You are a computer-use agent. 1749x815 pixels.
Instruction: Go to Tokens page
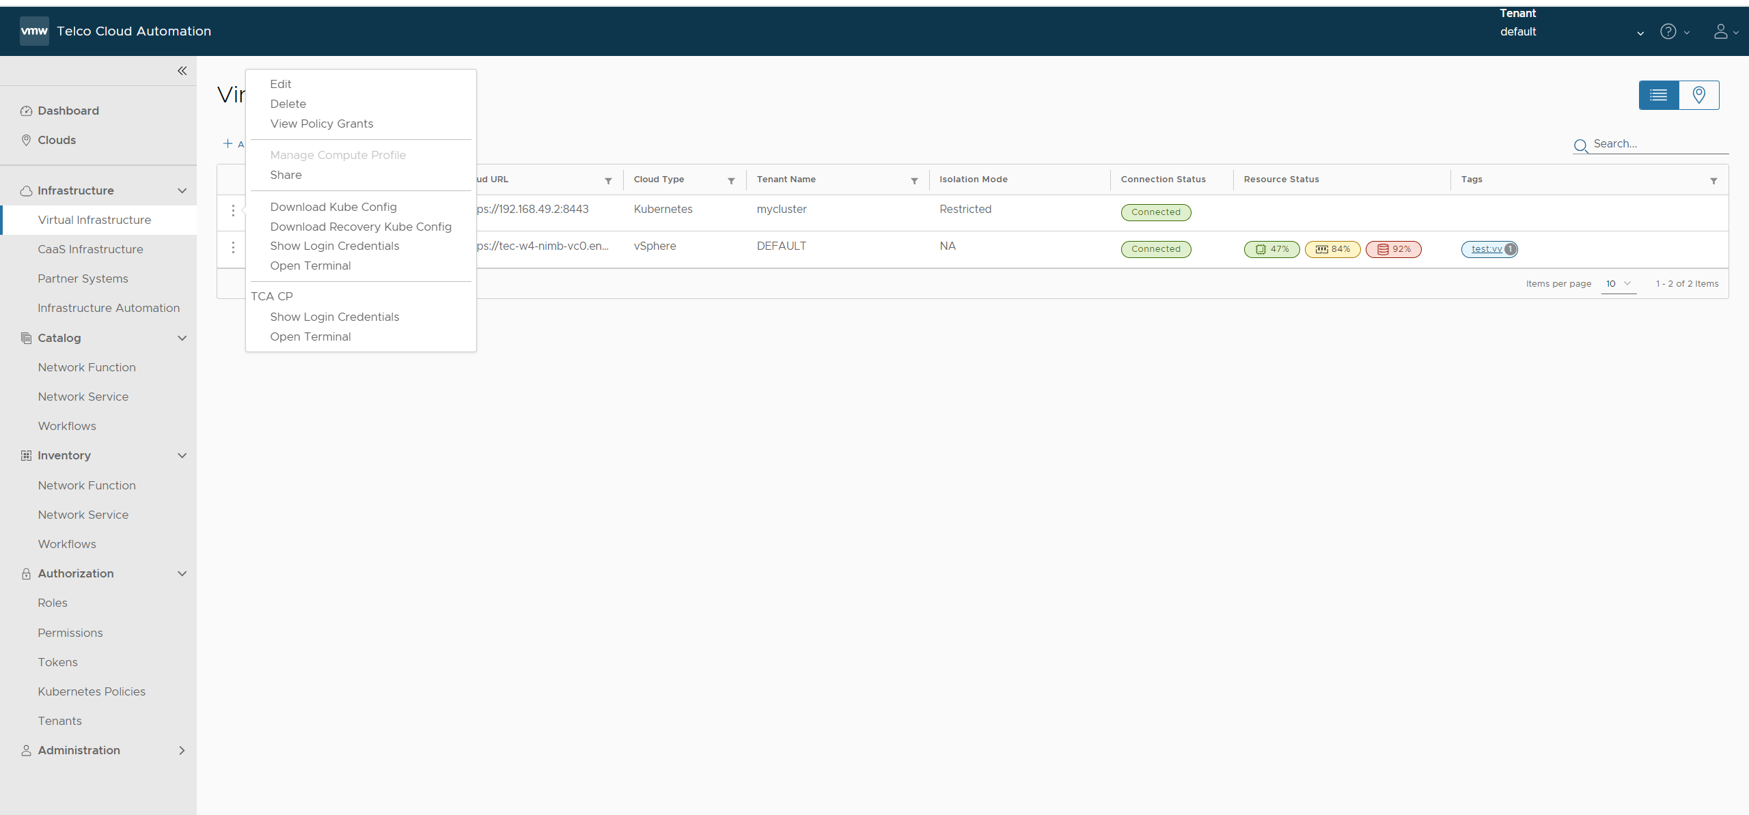click(x=57, y=662)
